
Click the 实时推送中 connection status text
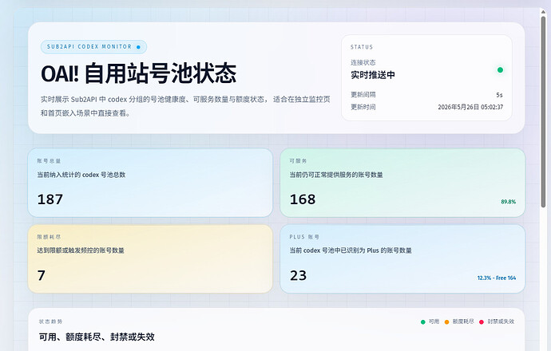[373, 75]
